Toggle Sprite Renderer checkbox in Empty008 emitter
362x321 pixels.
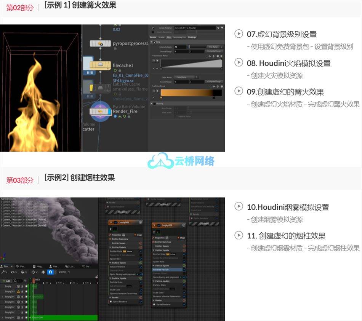184,305
